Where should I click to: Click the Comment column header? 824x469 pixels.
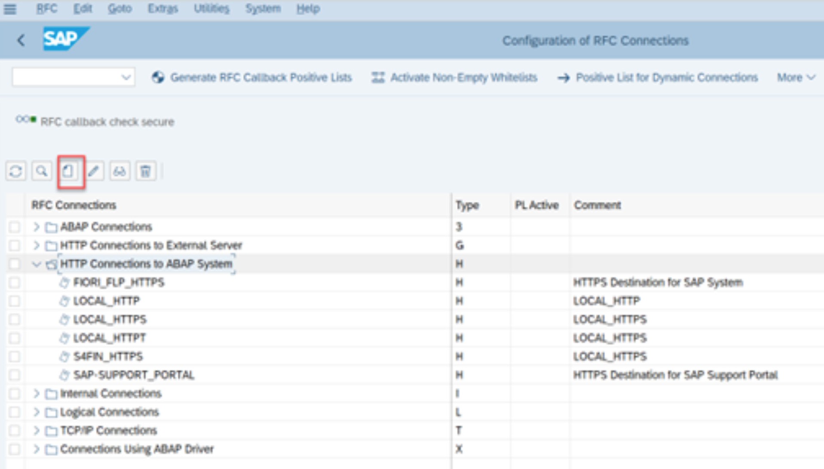597,205
